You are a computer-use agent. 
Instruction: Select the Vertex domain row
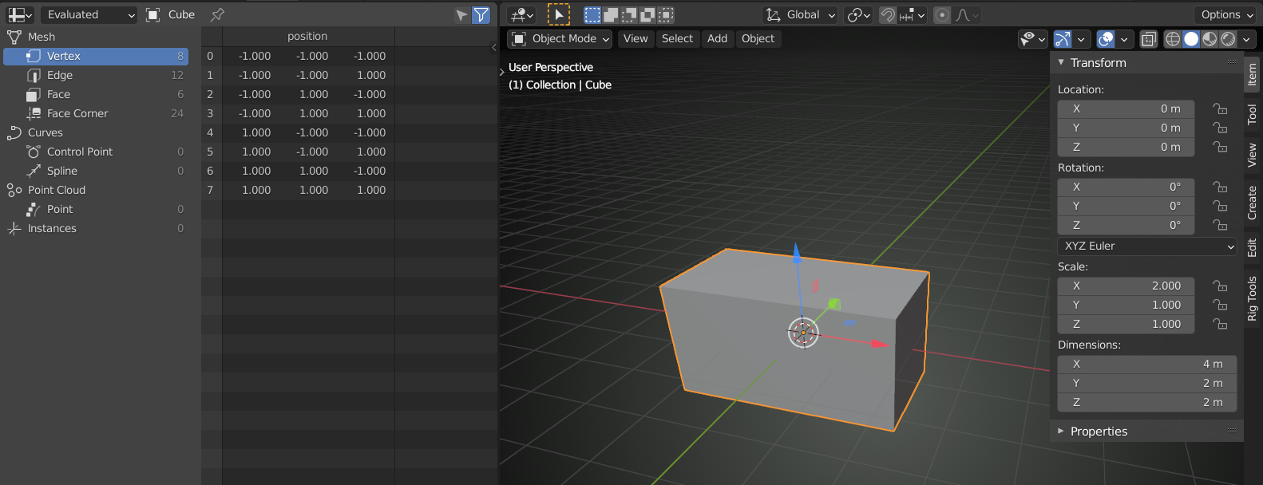click(x=96, y=56)
